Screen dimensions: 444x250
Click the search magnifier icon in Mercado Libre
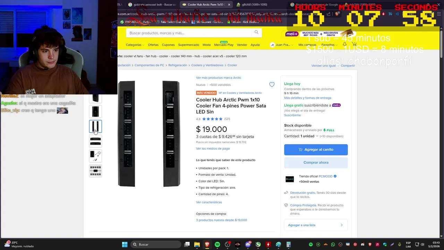[x=256, y=33]
